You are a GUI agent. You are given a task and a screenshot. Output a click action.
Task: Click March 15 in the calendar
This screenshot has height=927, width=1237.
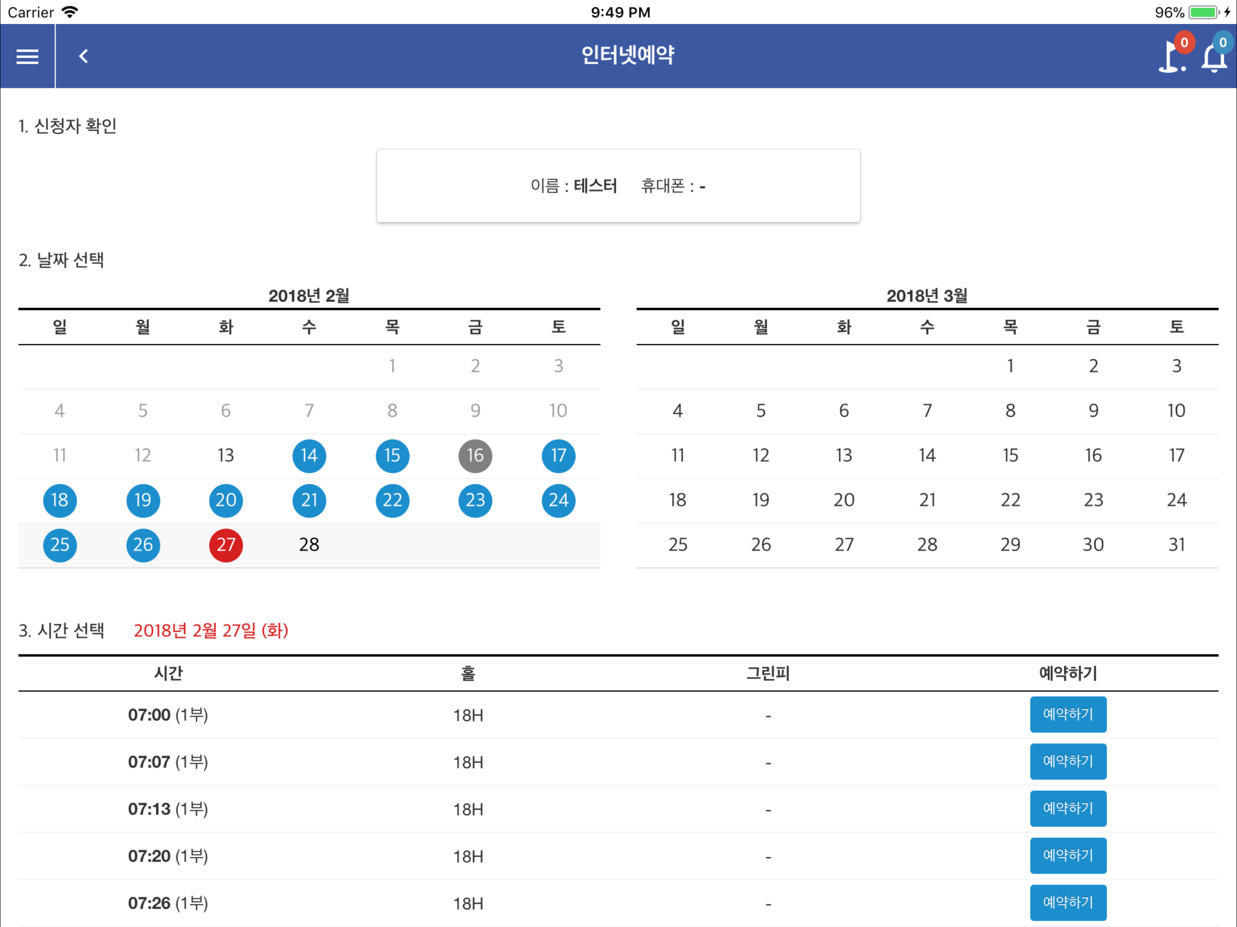[1010, 455]
